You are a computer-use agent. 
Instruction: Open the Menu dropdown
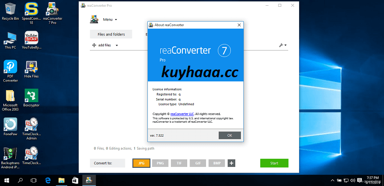(x=110, y=20)
